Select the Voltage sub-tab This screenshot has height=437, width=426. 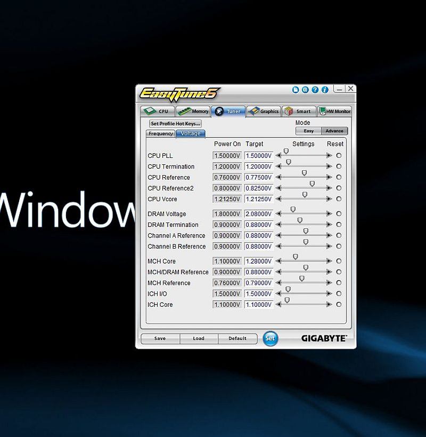[x=191, y=133]
